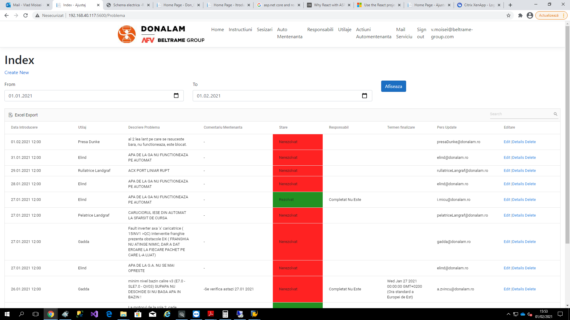This screenshot has height=320, width=570.
Task: Sort by Utilaj column header
Action: (82, 127)
